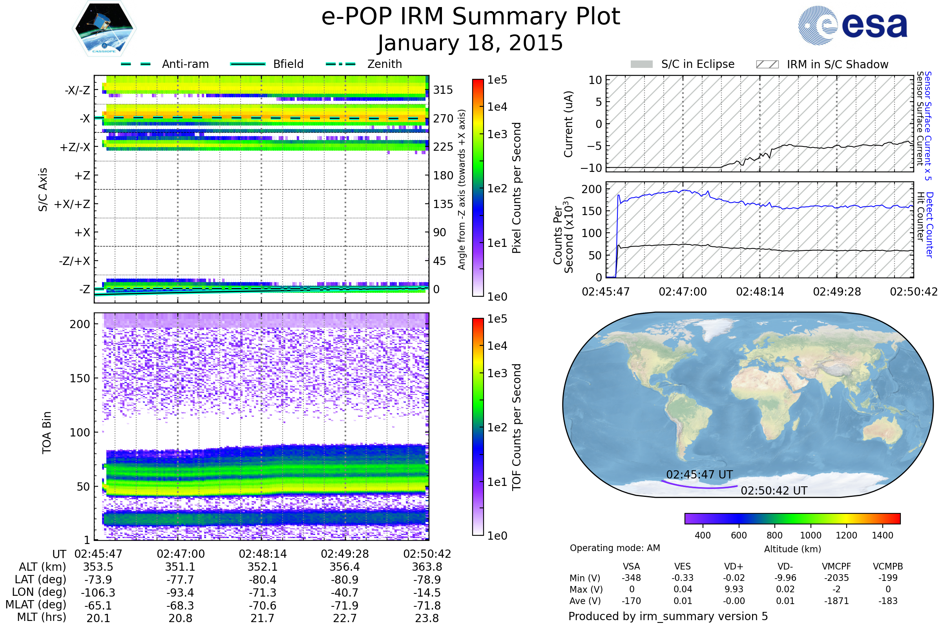
Task: Click the TOA Bin axis label
Action: (47, 433)
